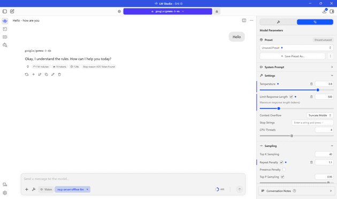Start a new chat with compose icon
Viewport: 337px width, 199px height.
(12, 11)
